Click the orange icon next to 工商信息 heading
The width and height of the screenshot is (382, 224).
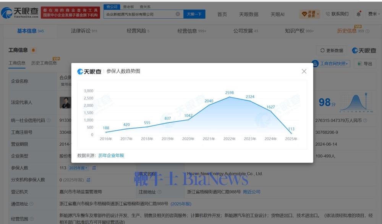pos(33,50)
